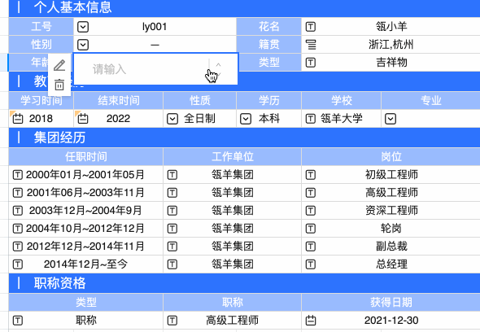Image resolution: width=480 pixels, height=332 pixels.
Task: Click text icon beside 职称 in the data row
Action: pos(17,321)
